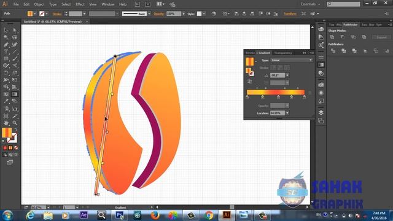Open the File menu
The height and width of the screenshot is (221, 393).
(16, 4)
